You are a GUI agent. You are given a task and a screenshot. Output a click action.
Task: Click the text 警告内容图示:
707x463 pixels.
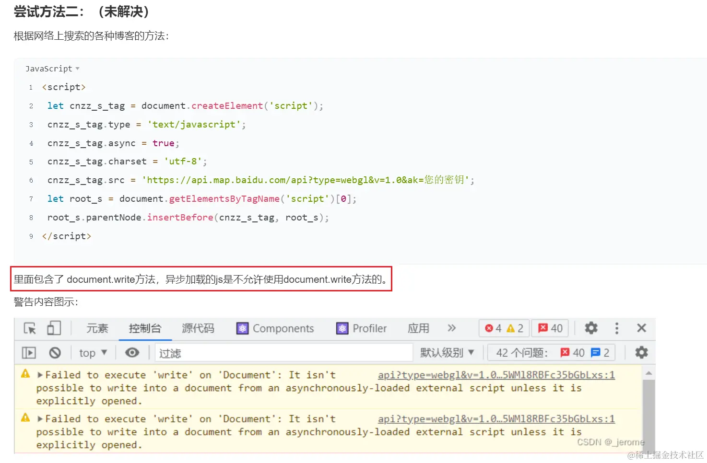(x=46, y=302)
